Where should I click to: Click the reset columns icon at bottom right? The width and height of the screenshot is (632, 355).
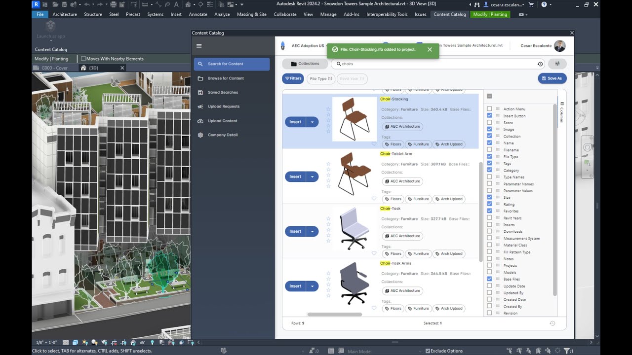coord(552,323)
